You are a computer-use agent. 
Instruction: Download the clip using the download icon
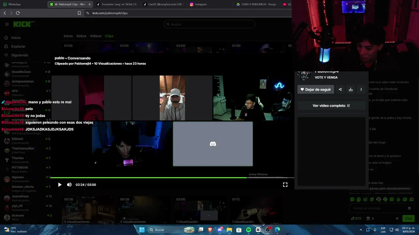click(x=351, y=89)
